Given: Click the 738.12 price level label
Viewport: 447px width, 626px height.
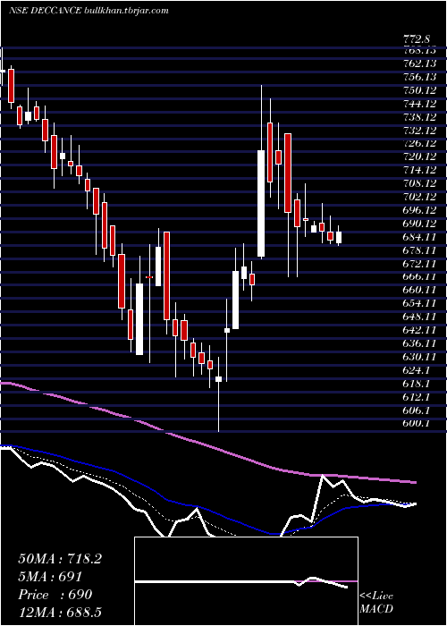Looking at the screenshot, I should [419, 117].
